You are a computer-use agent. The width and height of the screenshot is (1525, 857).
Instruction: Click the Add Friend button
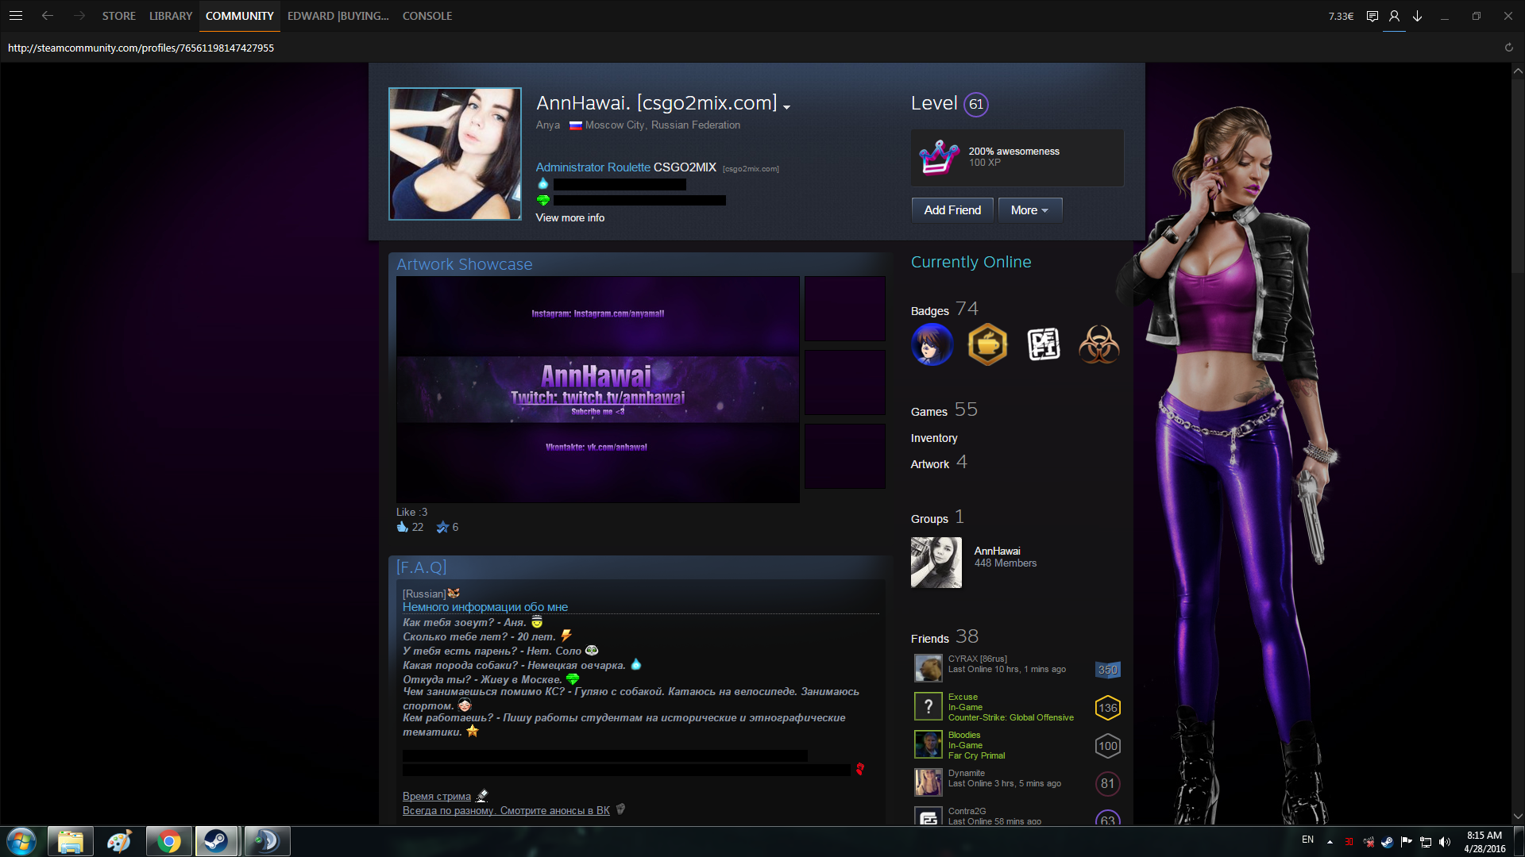[952, 210]
